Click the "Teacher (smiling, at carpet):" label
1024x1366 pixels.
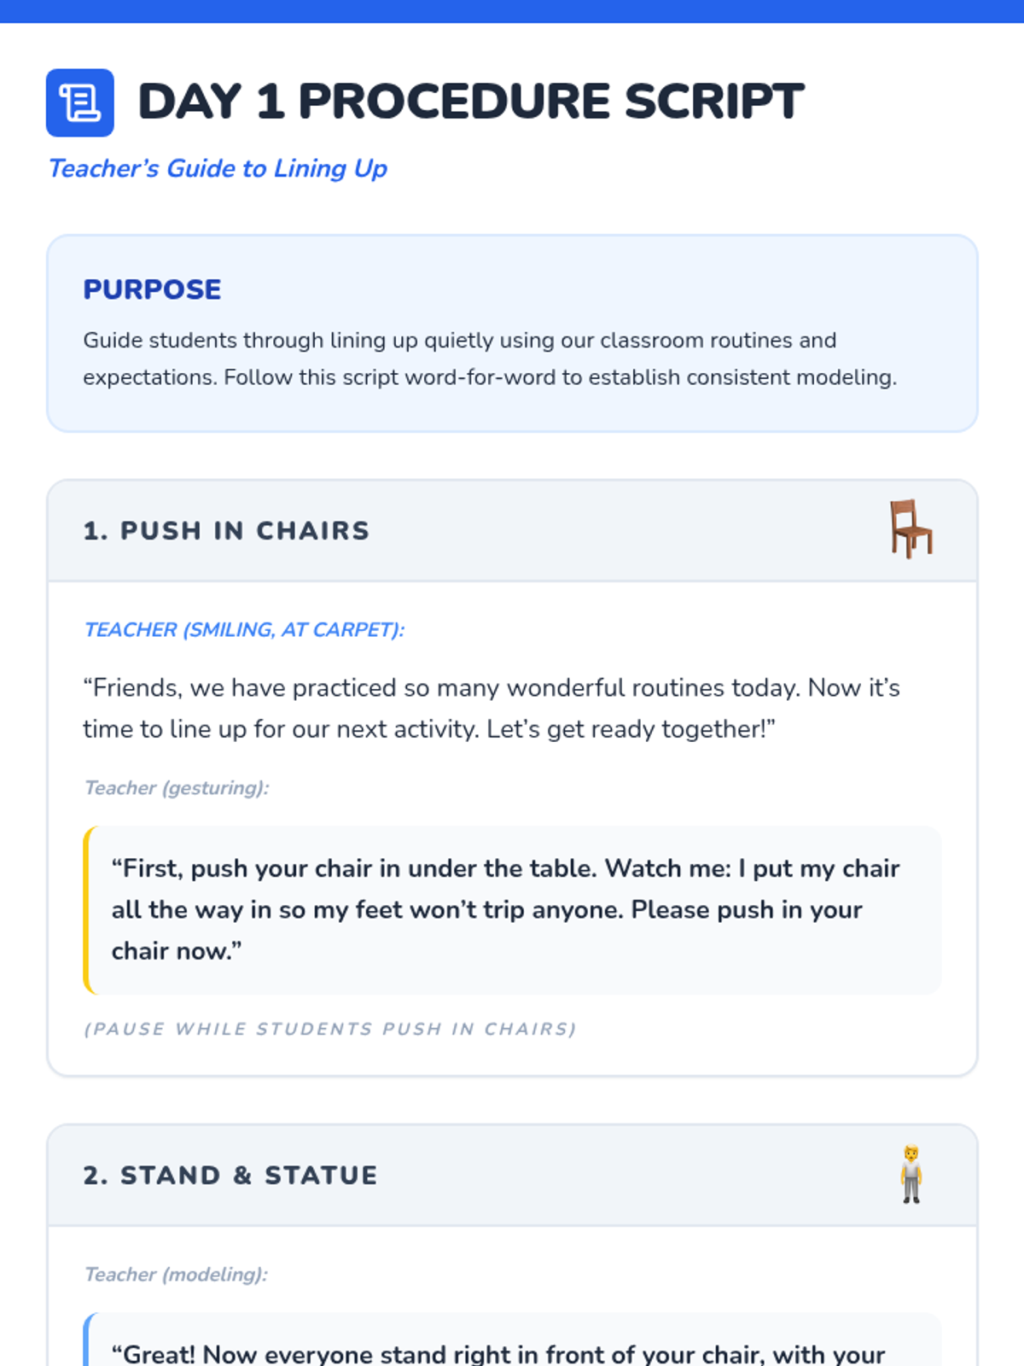(244, 629)
